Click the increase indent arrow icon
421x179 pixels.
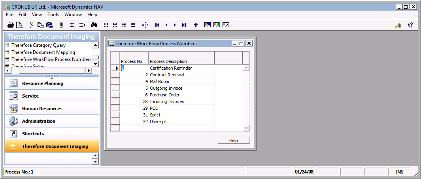pyautogui.click(x=83, y=25)
